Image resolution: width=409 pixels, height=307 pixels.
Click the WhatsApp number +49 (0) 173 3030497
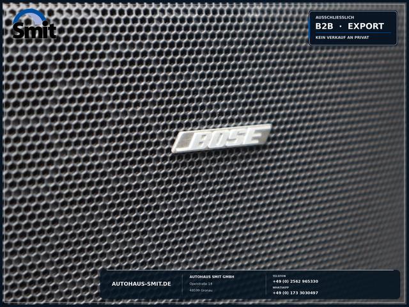[x=295, y=293]
